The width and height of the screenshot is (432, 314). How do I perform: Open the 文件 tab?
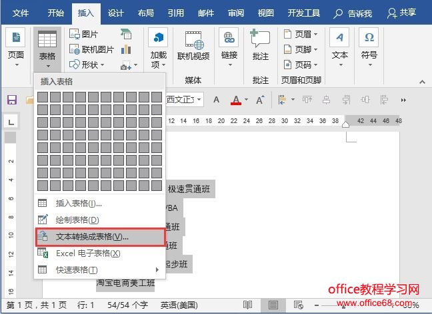[x=20, y=13]
